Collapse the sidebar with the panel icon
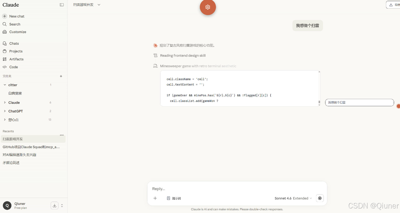The height and width of the screenshot is (213, 400). pos(62,5)
